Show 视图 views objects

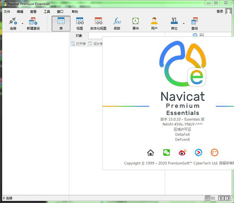coord(80,24)
